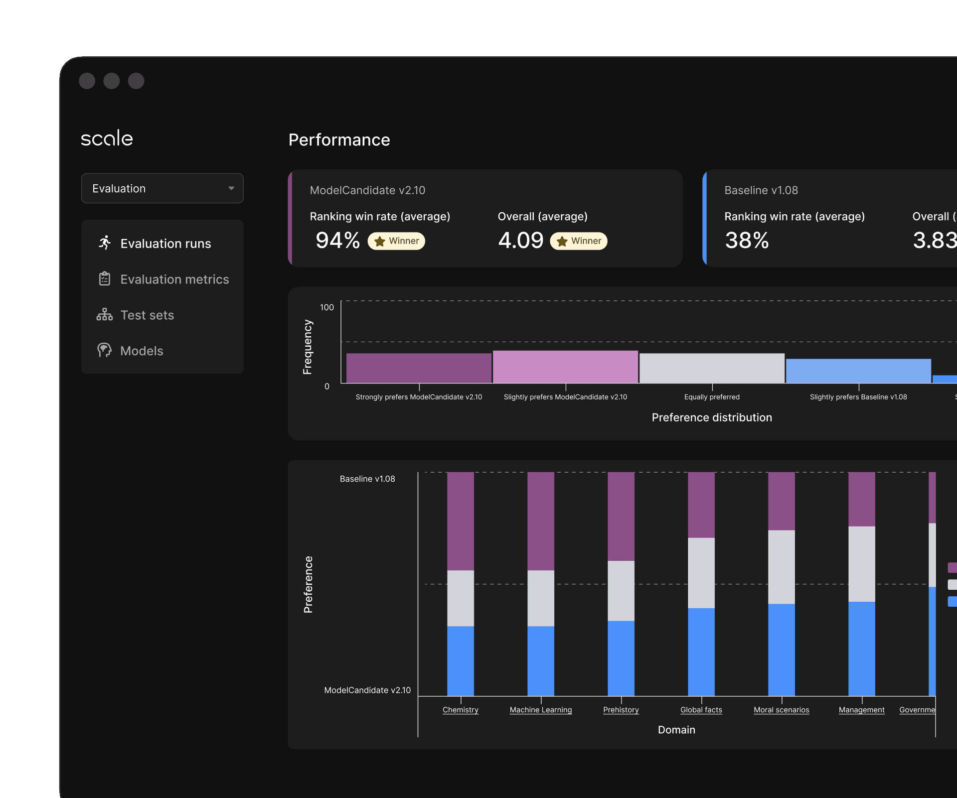The image size is (957, 798).
Task: Click the purple legend swatch
Action: [952, 567]
